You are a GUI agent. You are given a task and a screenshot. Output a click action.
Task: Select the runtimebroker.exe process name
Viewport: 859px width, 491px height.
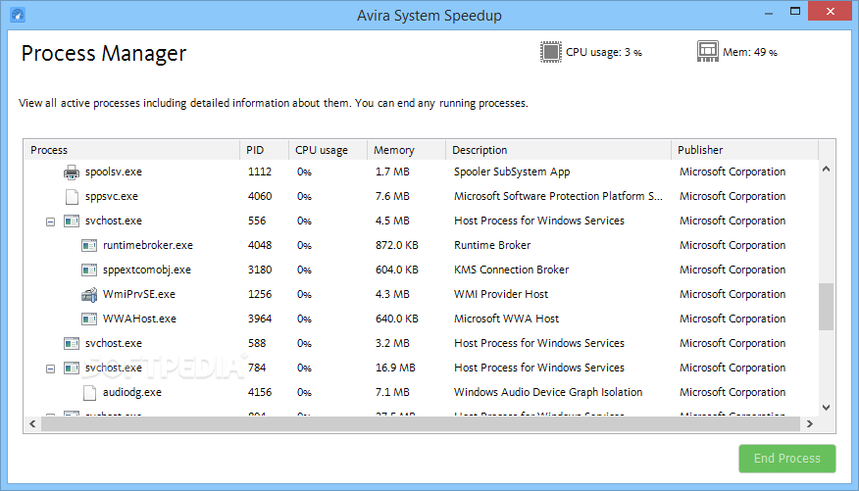[x=148, y=245]
